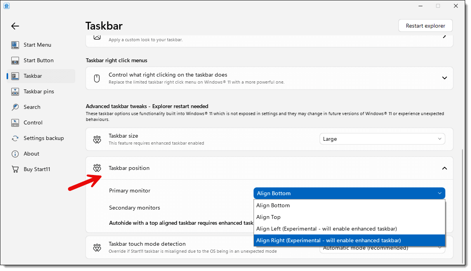Click the 'Secondary monitors' label
This screenshot has width=471, height=271.
[x=135, y=208]
